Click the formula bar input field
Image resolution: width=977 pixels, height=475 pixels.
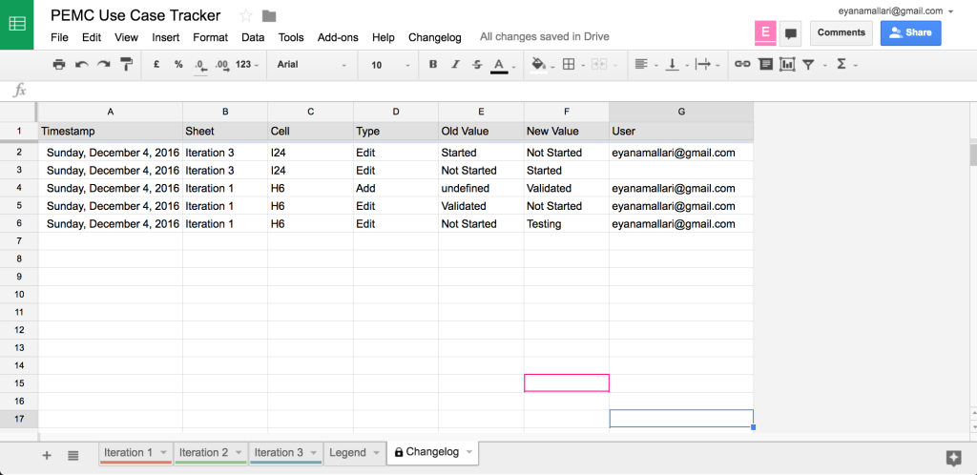coord(477,90)
